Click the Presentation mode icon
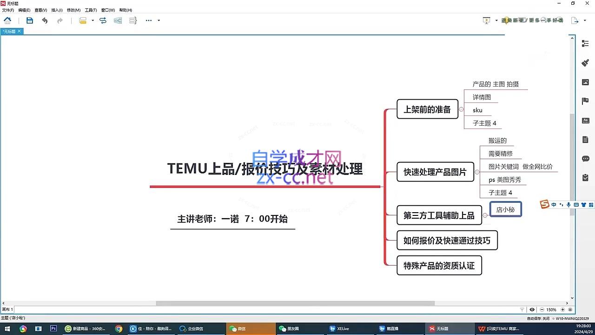Image resolution: width=595 pixels, height=335 pixels. [x=486, y=20]
